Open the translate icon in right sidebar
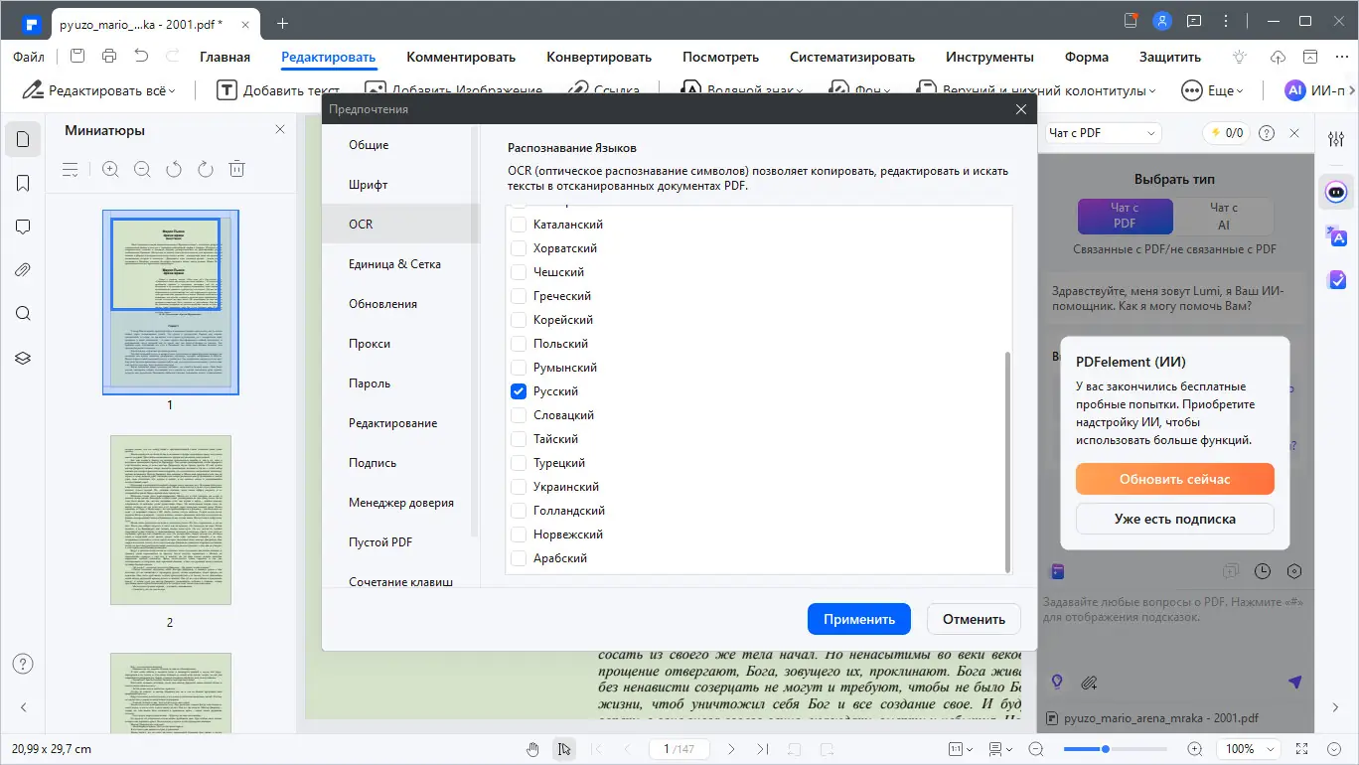Viewport: 1359px width, 765px height. coord(1336,235)
